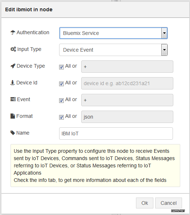Open the Authentication dropdown arrow
Image resolution: width=190 pixels, height=215 pixels.
(164, 33)
